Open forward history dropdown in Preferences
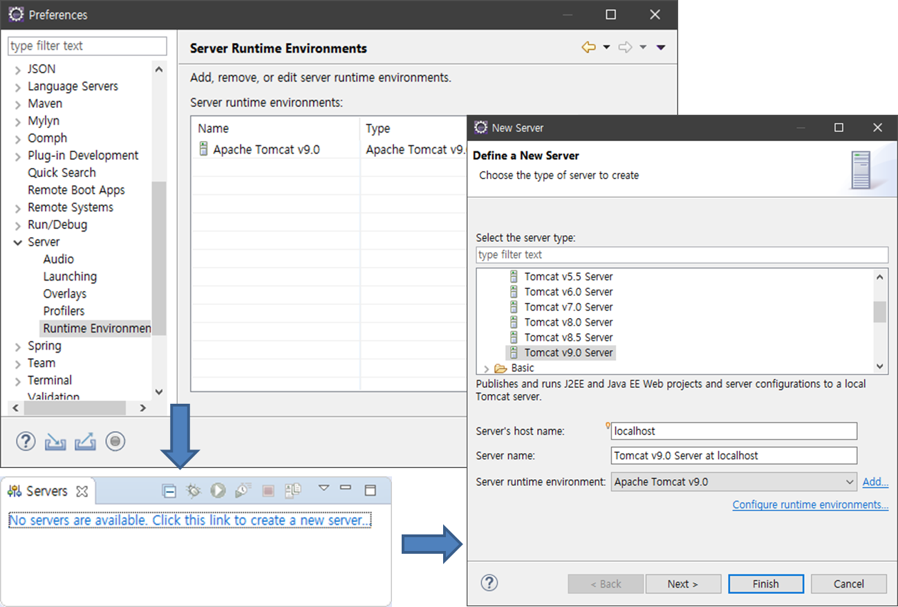This screenshot has height=607, width=898. coord(643,47)
